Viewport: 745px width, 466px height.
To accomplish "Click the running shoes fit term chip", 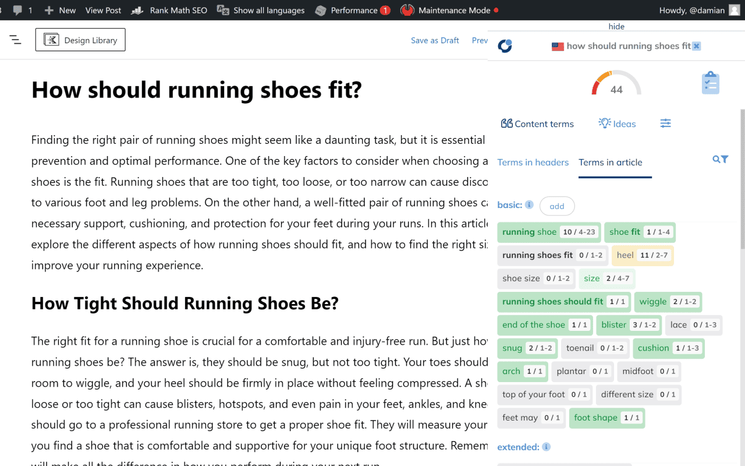I will [x=553, y=255].
